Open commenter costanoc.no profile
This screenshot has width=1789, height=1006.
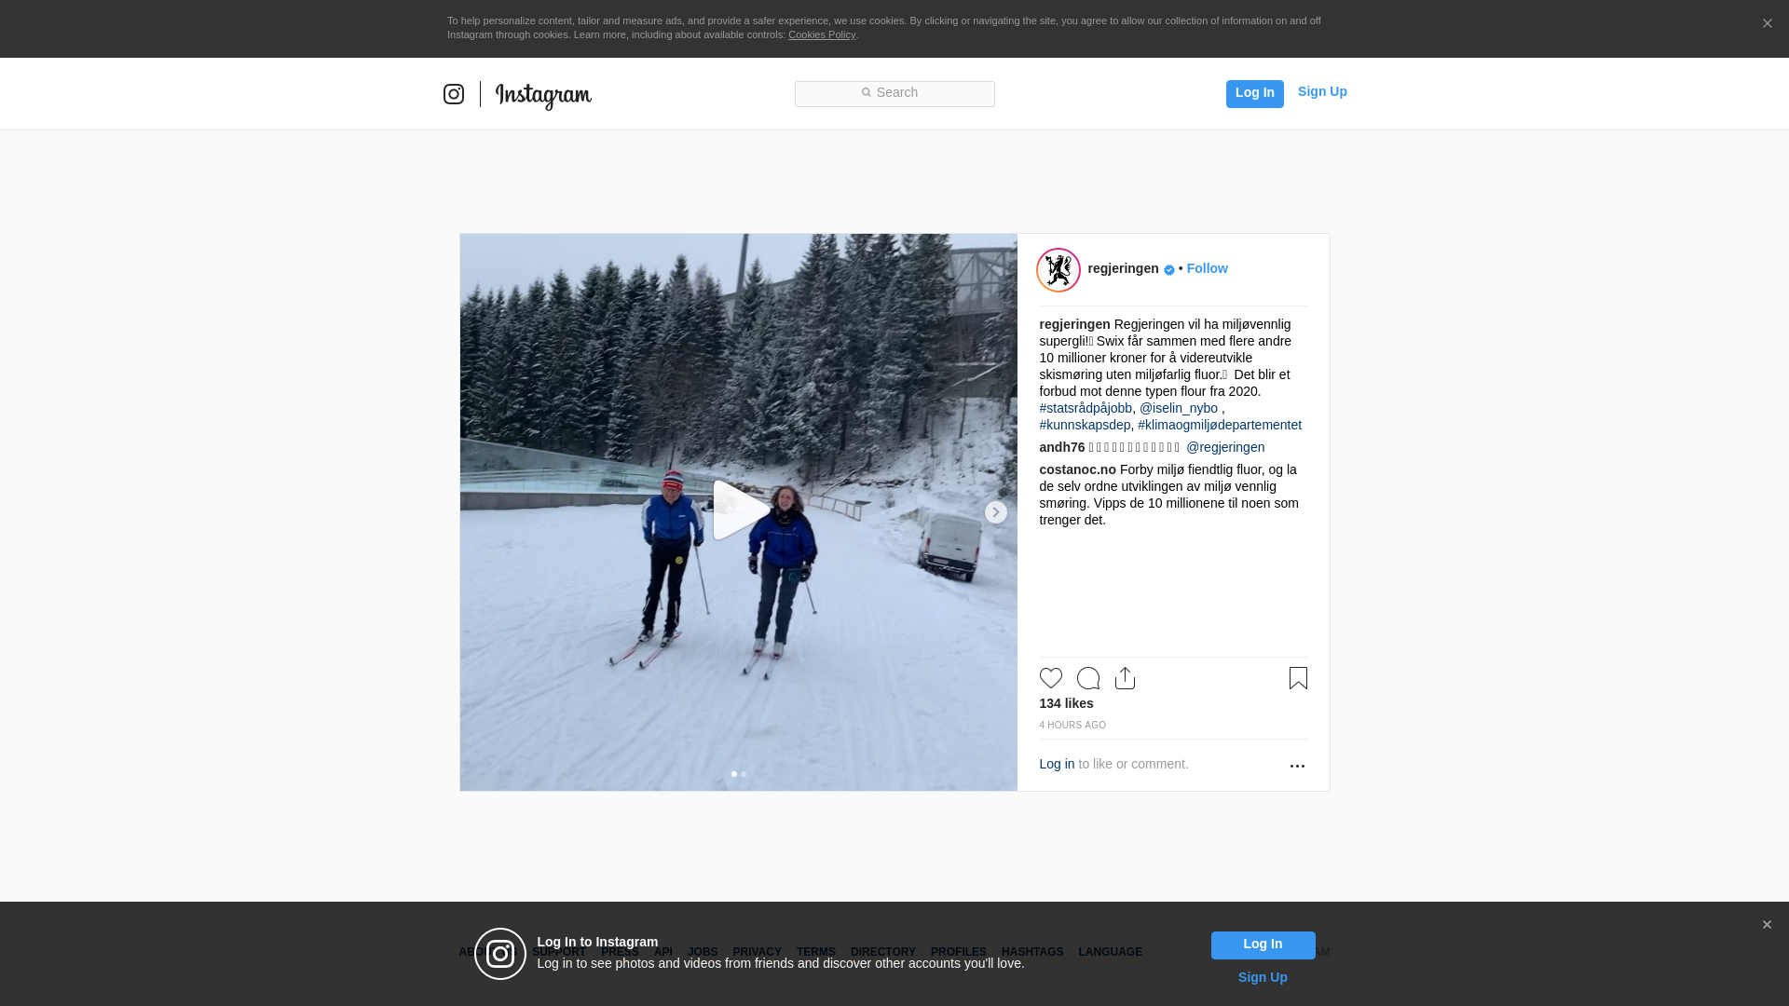click(1077, 469)
